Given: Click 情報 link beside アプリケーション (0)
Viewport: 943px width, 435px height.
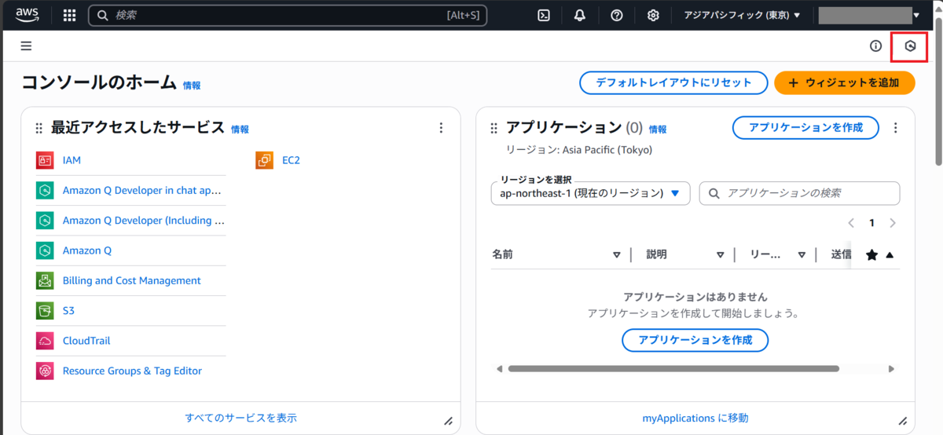Looking at the screenshot, I should coord(658,130).
